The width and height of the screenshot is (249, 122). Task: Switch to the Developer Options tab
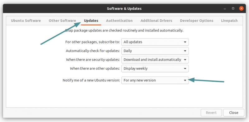coord(197,21)
